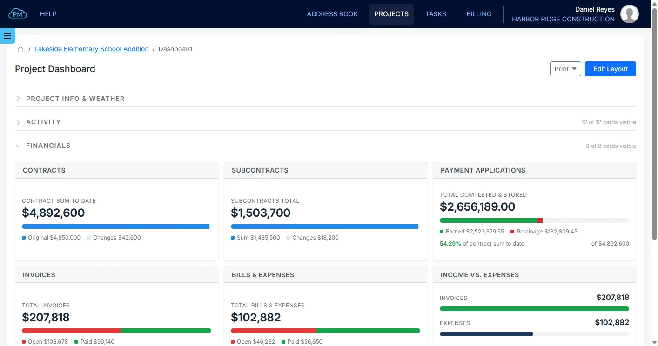Click Changes $42,600 legend entry

(x=114, y=238)
